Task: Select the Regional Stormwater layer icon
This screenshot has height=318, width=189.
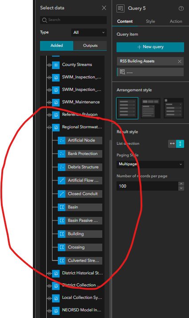Action: (56, 127)
